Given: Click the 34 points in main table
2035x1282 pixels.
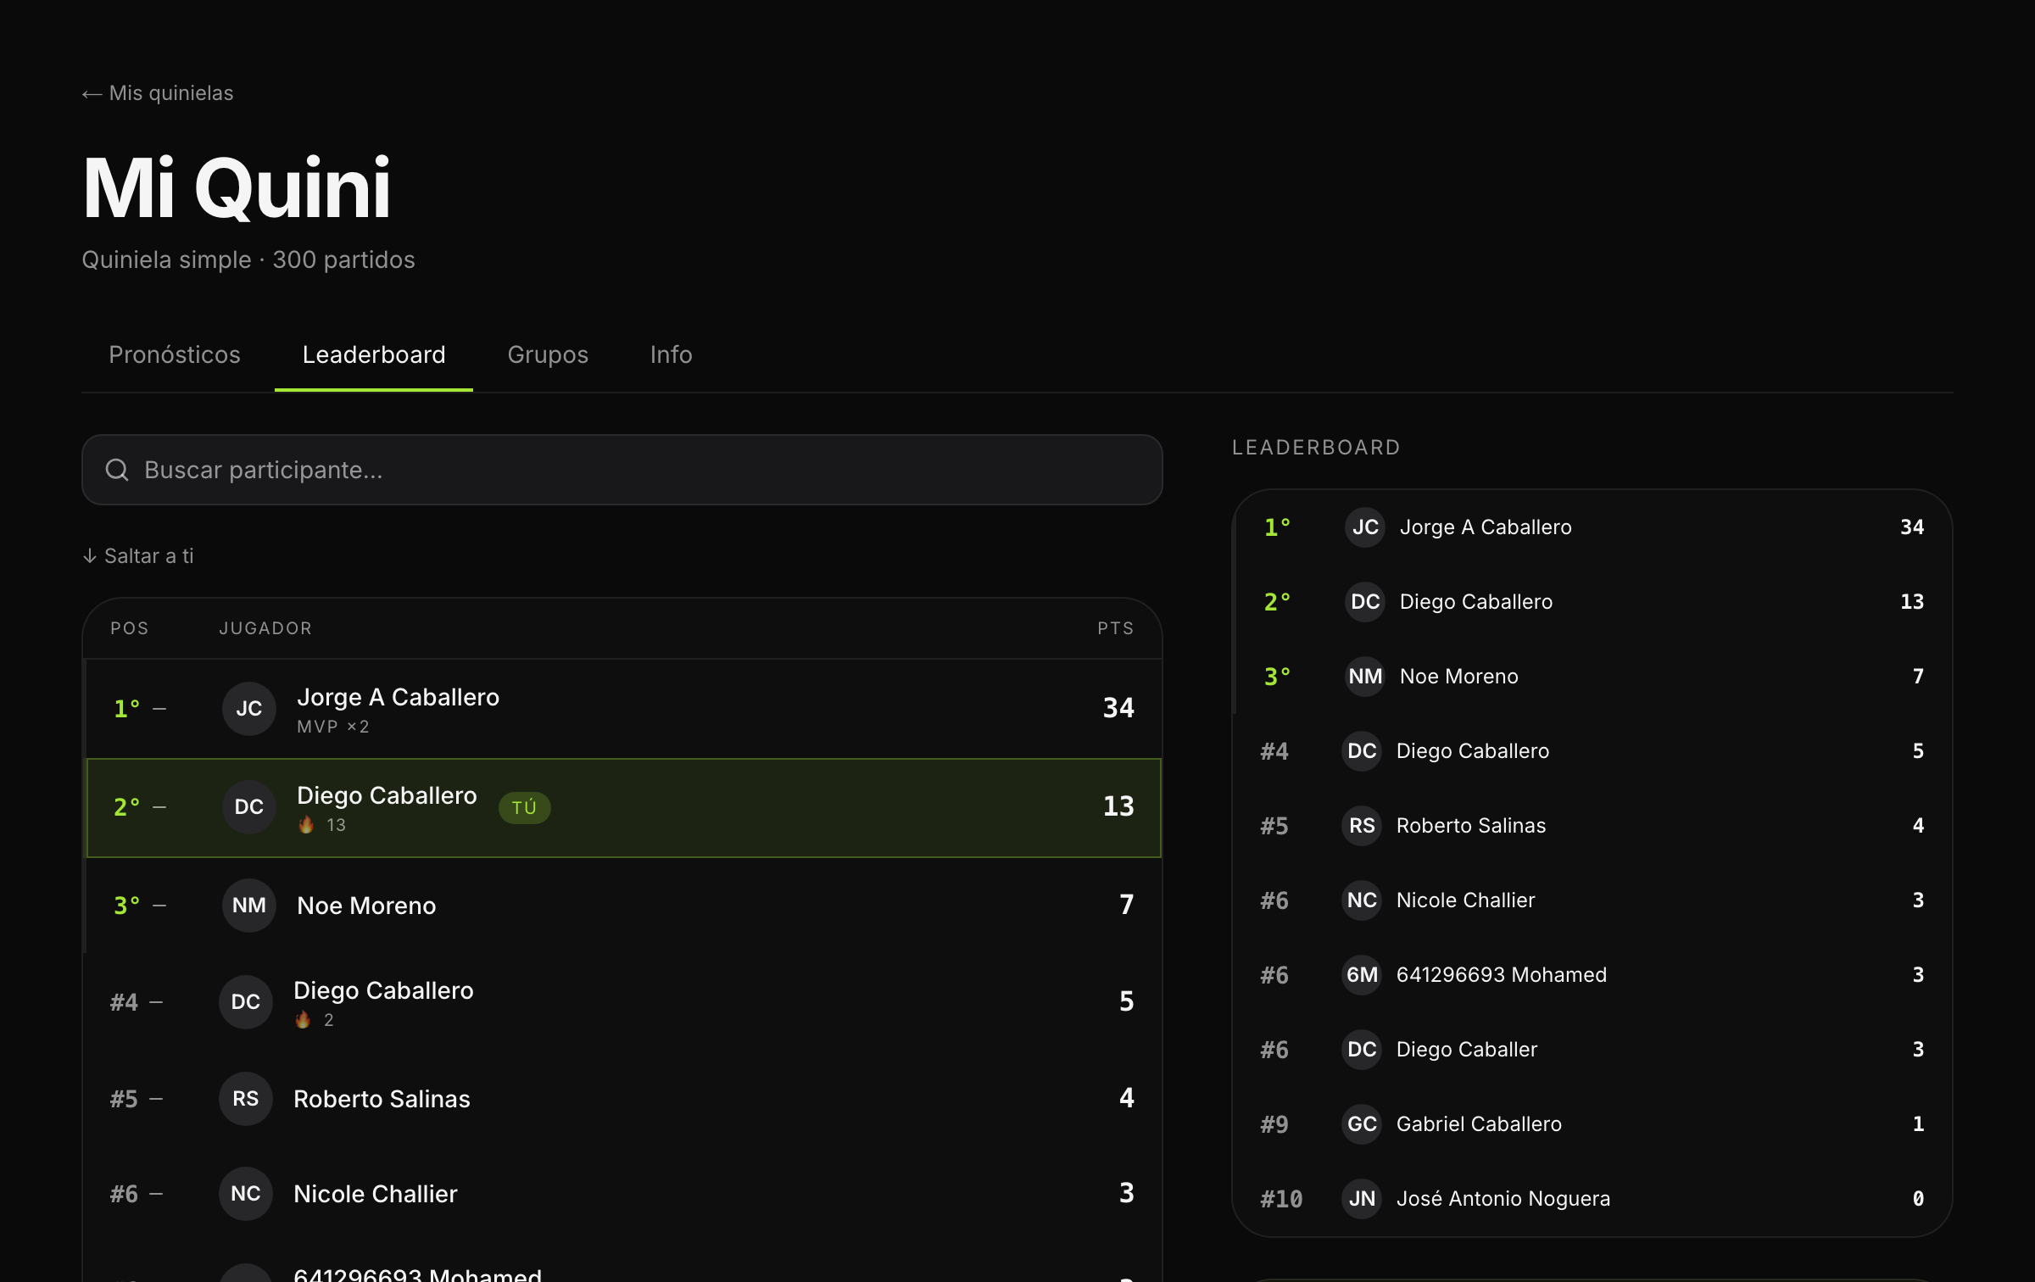Looking at the screenshot, I should coord(1118,708).
